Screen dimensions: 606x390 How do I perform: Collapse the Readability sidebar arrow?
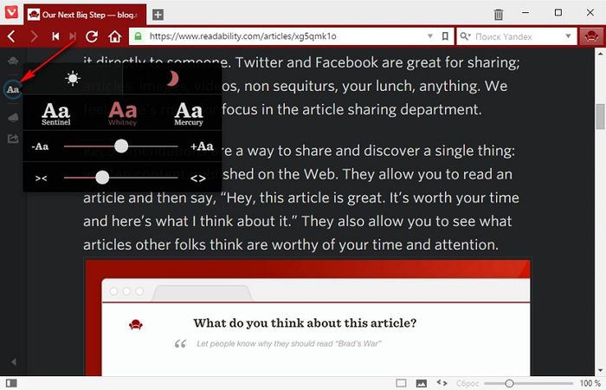[12, 361]
